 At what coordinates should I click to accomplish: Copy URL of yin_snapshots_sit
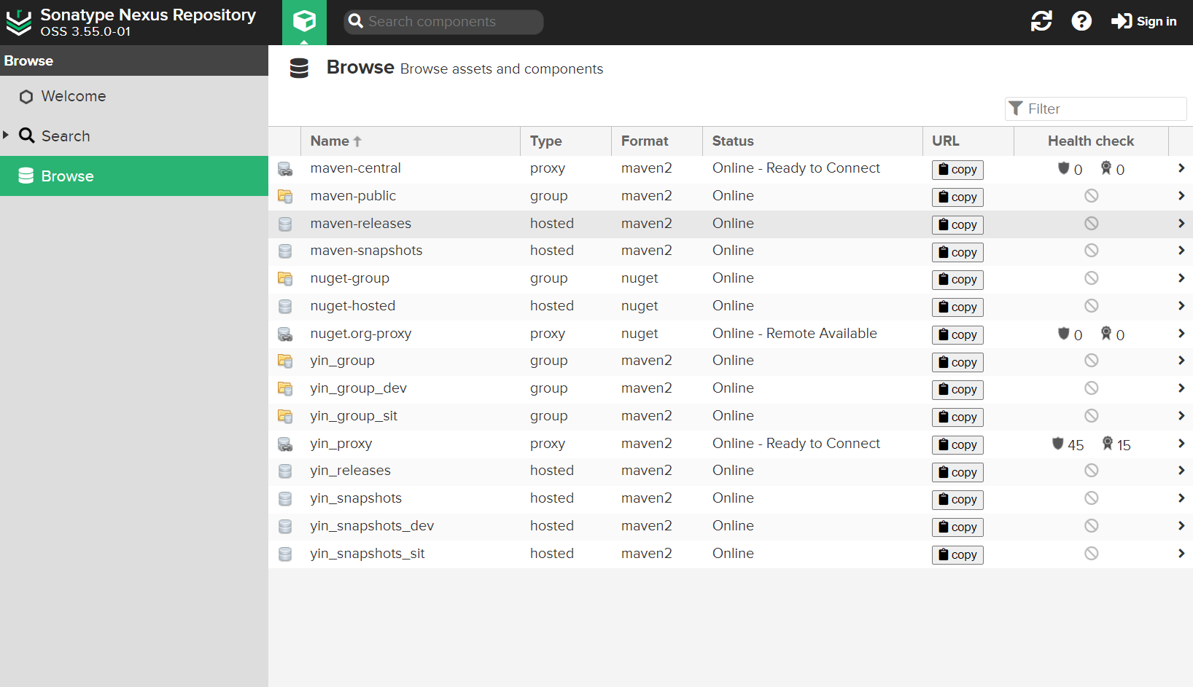pyautogui.click(x=957, y=555)
